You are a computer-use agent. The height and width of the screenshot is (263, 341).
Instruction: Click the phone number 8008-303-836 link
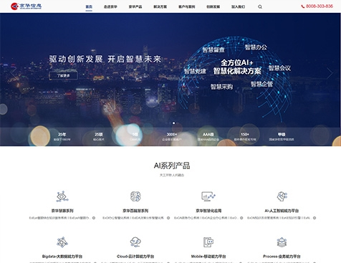click(317, 6)
